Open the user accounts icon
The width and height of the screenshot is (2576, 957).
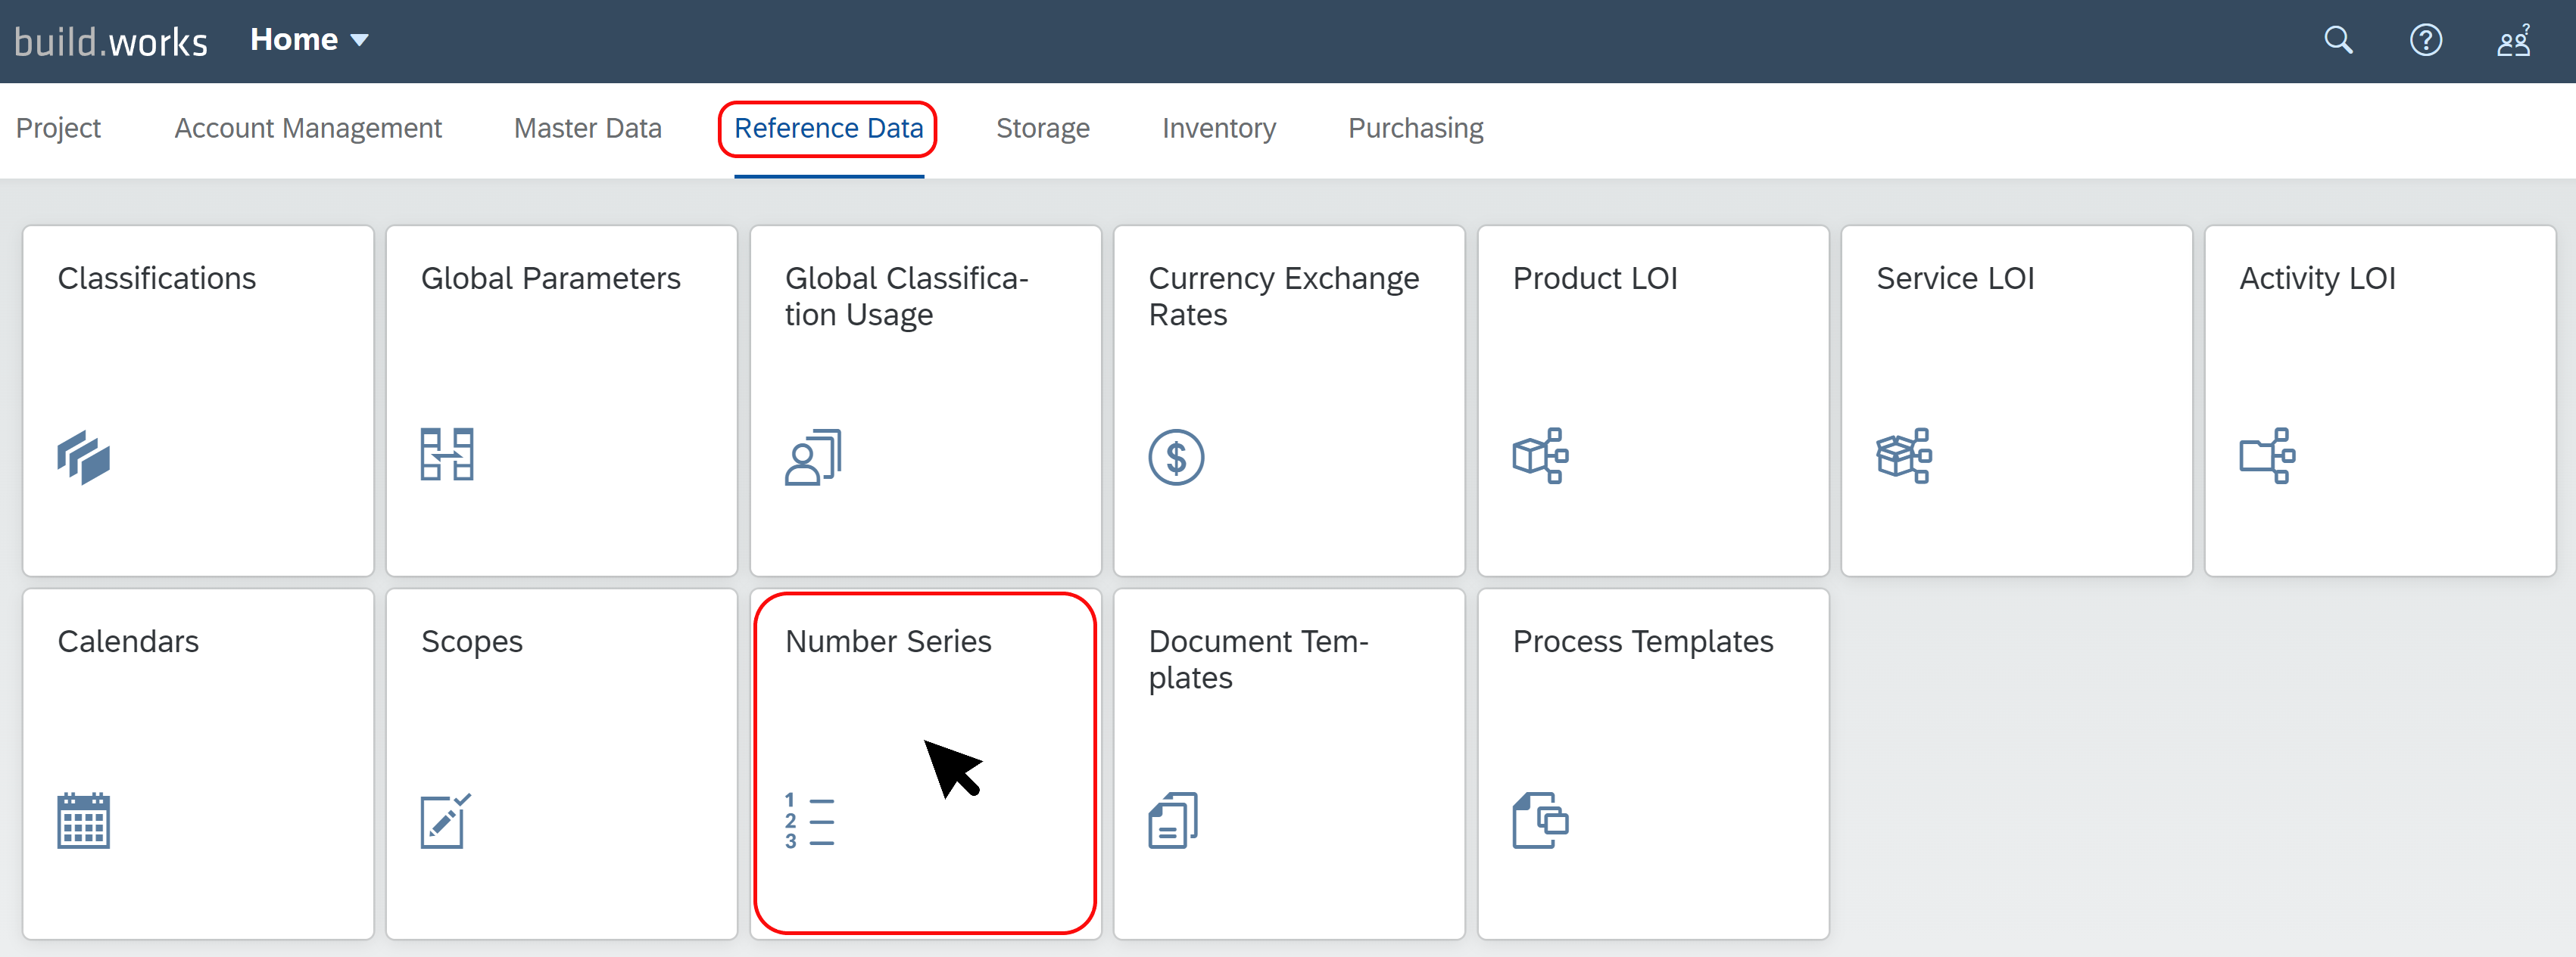click(x=2514, y=40)
